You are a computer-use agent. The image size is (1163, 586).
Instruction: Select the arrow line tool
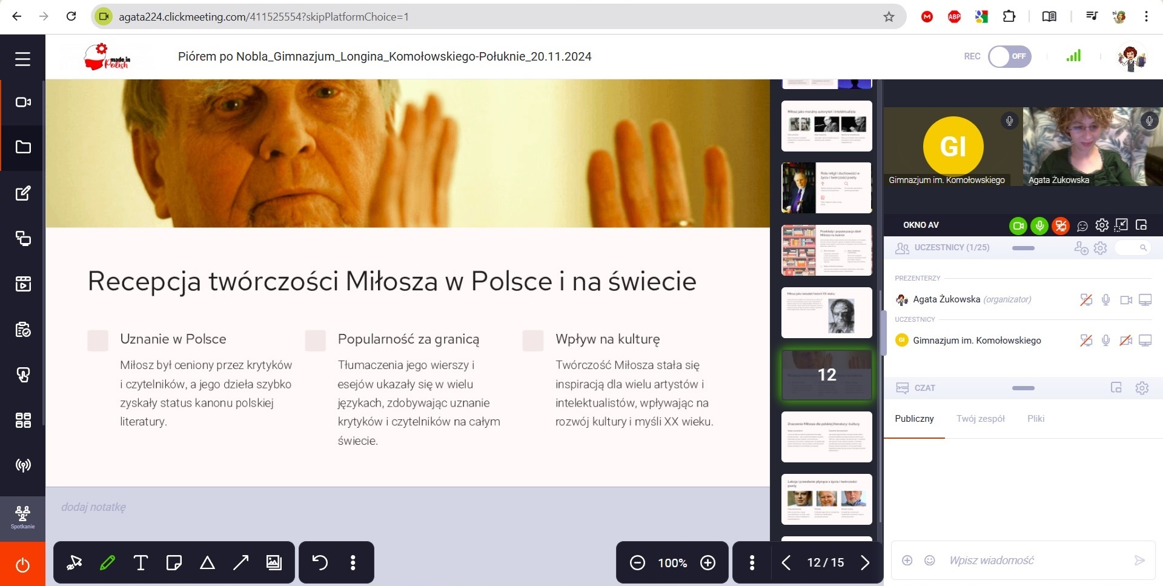click(x=240, y=563)
